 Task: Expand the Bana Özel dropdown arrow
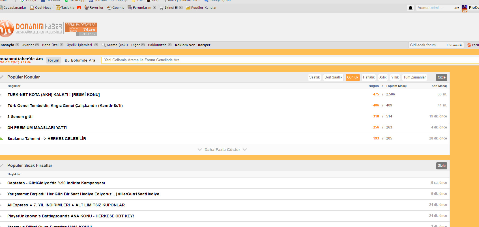pos(62,45)
